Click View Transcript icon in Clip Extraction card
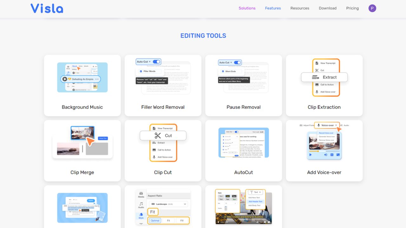 (317, 63)
